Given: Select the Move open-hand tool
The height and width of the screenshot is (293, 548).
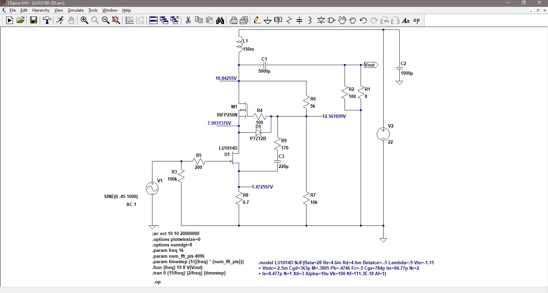Looking at the screenshot, I should click(x=342, y=21).
